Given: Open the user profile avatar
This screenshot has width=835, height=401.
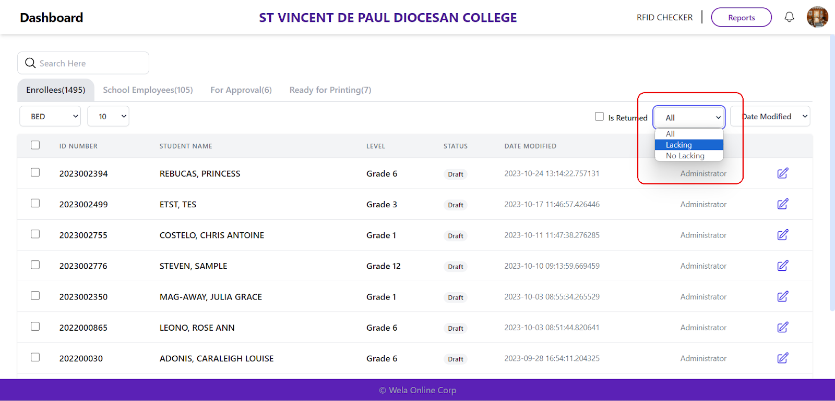Looking at the screenshot, I should pos(817,17).
